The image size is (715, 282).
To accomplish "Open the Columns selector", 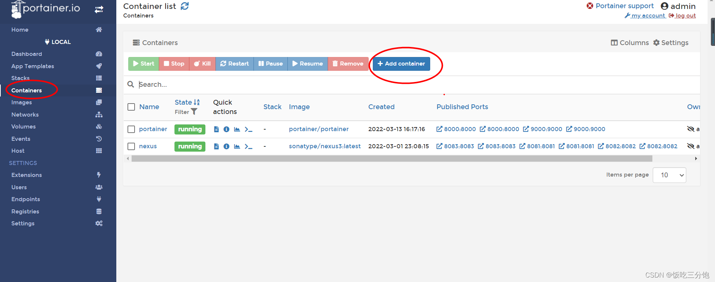I will [x=630, y=43].
